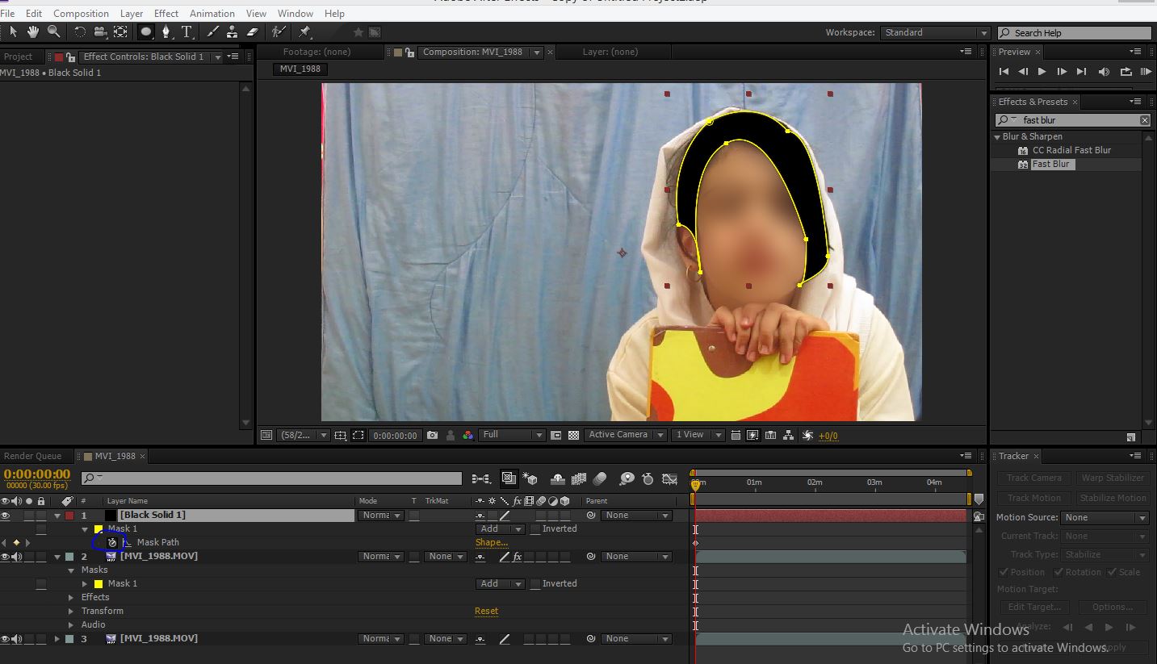
Task: Select the Pan Behind anchor point tool
Action: tap(120, 32)
